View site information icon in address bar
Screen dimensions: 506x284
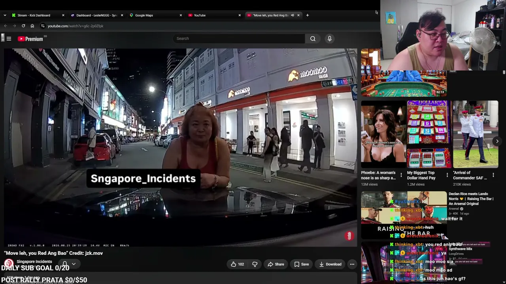43,26
